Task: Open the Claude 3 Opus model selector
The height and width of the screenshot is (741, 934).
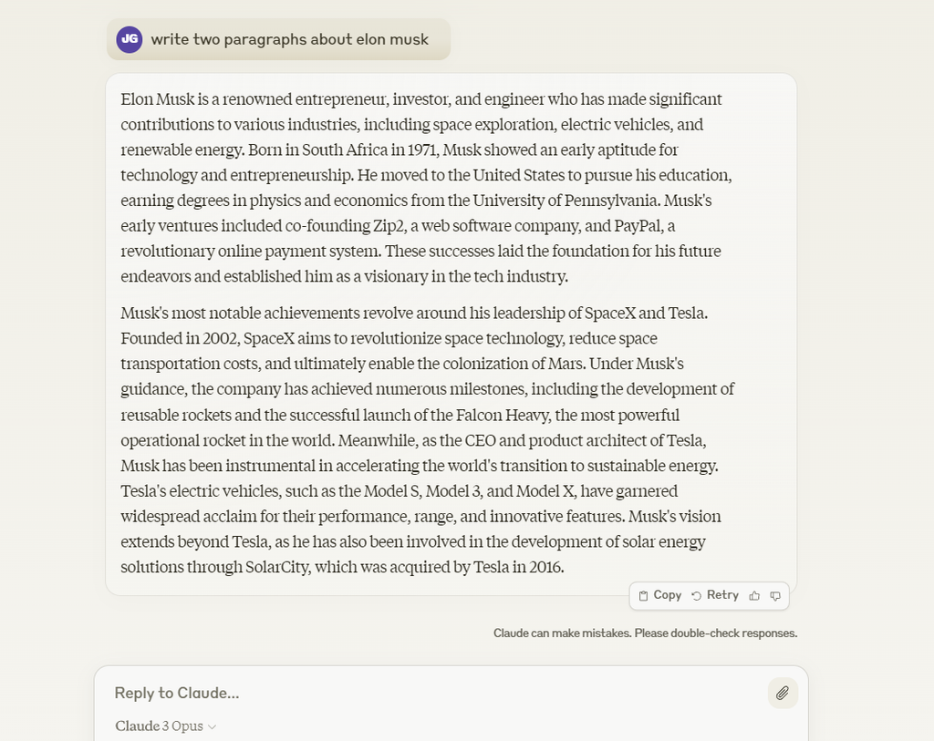Action: [x=166, y=726]
